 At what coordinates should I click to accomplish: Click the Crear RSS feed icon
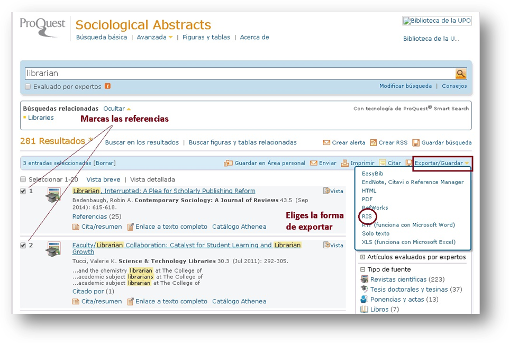pos(374,143)
